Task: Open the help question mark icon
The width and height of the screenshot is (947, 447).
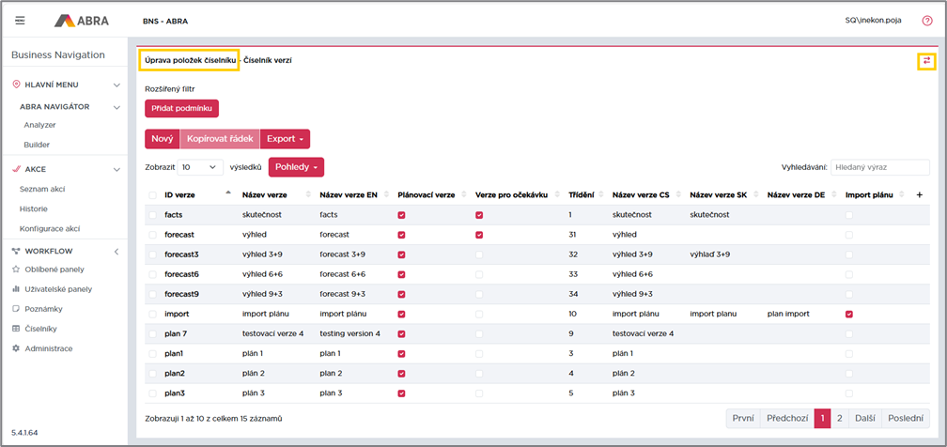Action: [927, 21]
